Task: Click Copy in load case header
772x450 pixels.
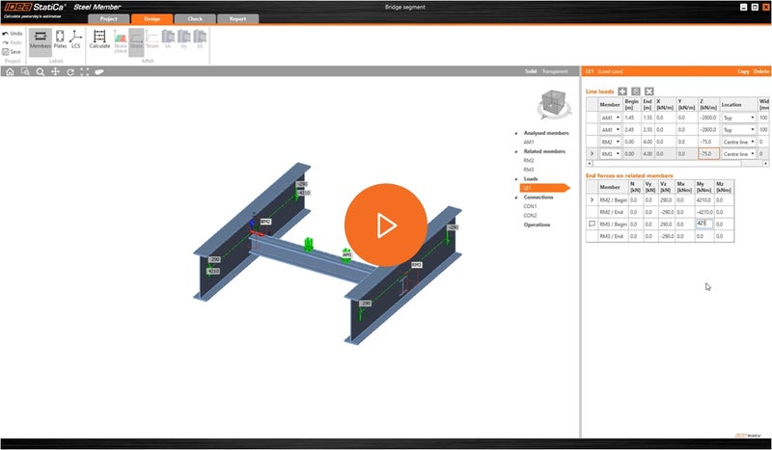Action: (x=743, y=71)
